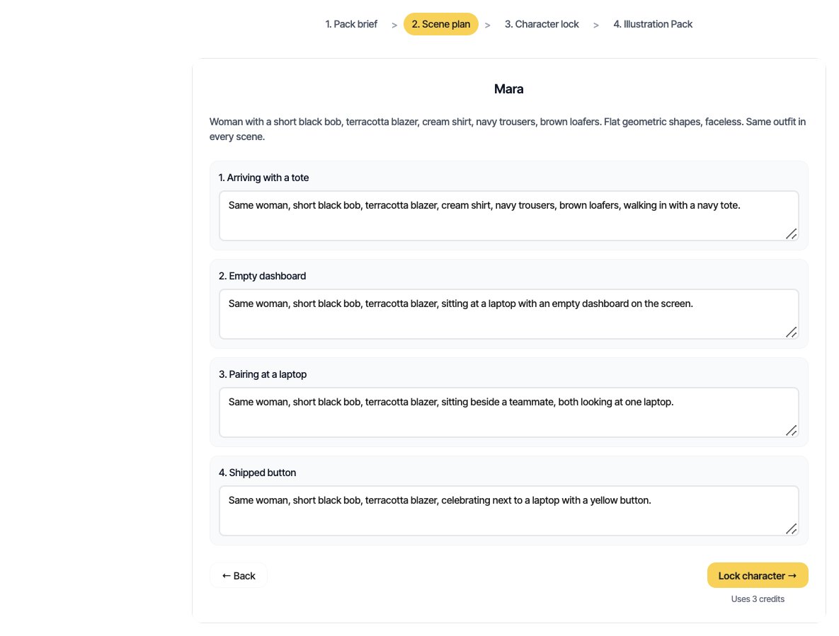The height and width of the screenshot is (636, 839).
Task: Click the "Uses 3 credits" note
Action: point(758,599)
